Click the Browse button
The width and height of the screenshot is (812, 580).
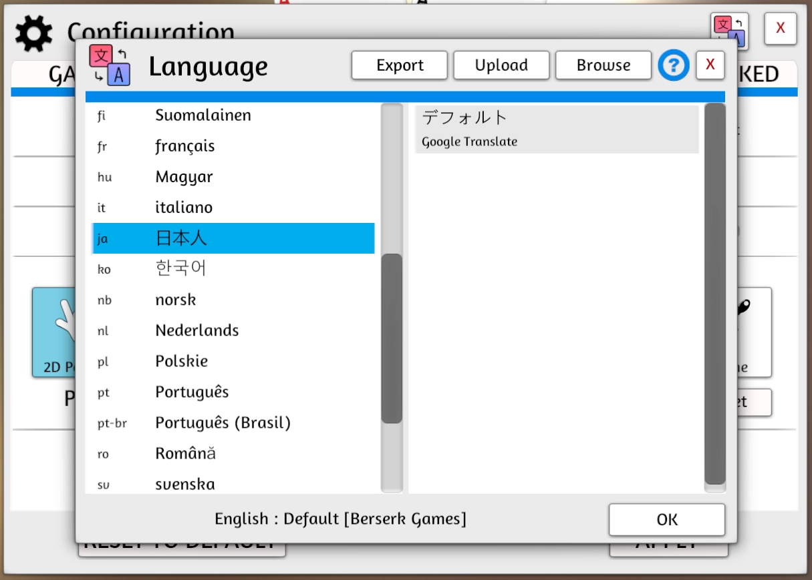point(603,65)
